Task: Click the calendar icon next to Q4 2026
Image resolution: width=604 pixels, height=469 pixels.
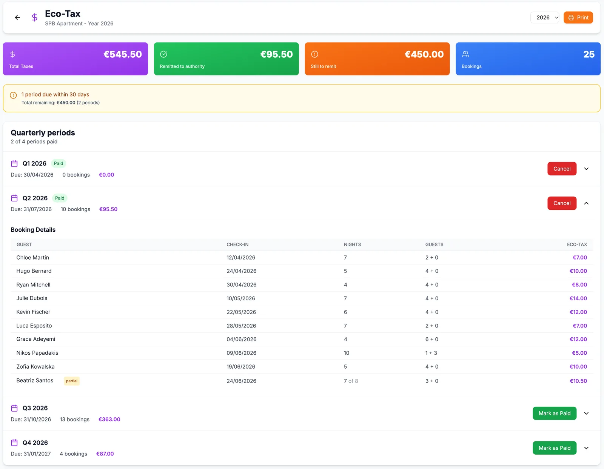Action: click(x=14, y=443)
